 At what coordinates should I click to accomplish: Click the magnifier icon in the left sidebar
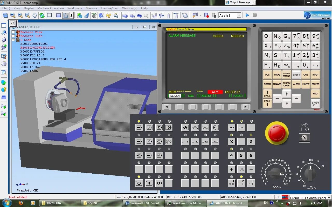tap(4, 73)
